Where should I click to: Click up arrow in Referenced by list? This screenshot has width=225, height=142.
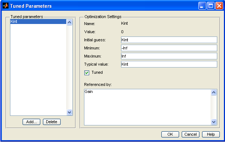(x=214, y=92)
